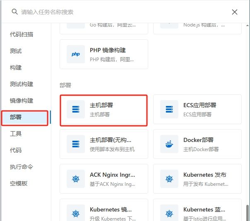The image size is (250, 221).
Task: Choose the Docker部署 task title
Action: pyautogui.click(x=199, y=140)
